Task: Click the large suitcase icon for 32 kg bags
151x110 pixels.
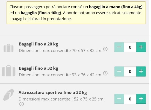Action: click(x=8, y=71)
